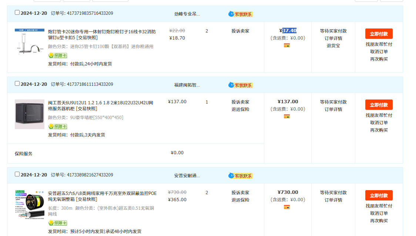Click credit card icon under ¥37.40 price
This screenshot has height=236, width=416.
tap(287, 45)
